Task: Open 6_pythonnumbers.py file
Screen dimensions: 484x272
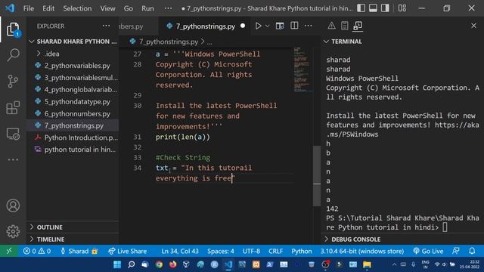Action: tap(73, 113)
